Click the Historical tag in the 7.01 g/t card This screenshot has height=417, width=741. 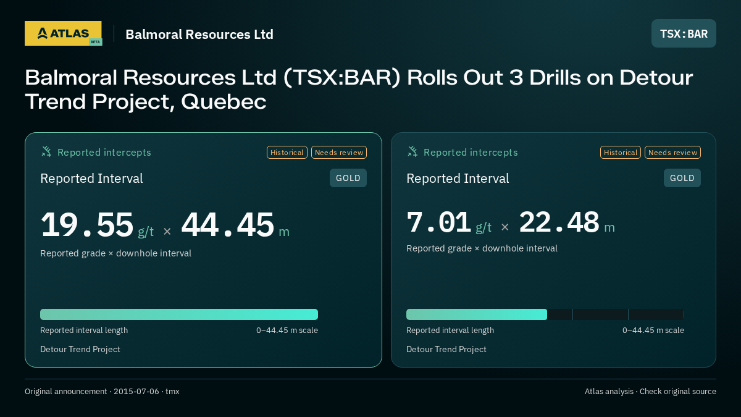(621, 153)
